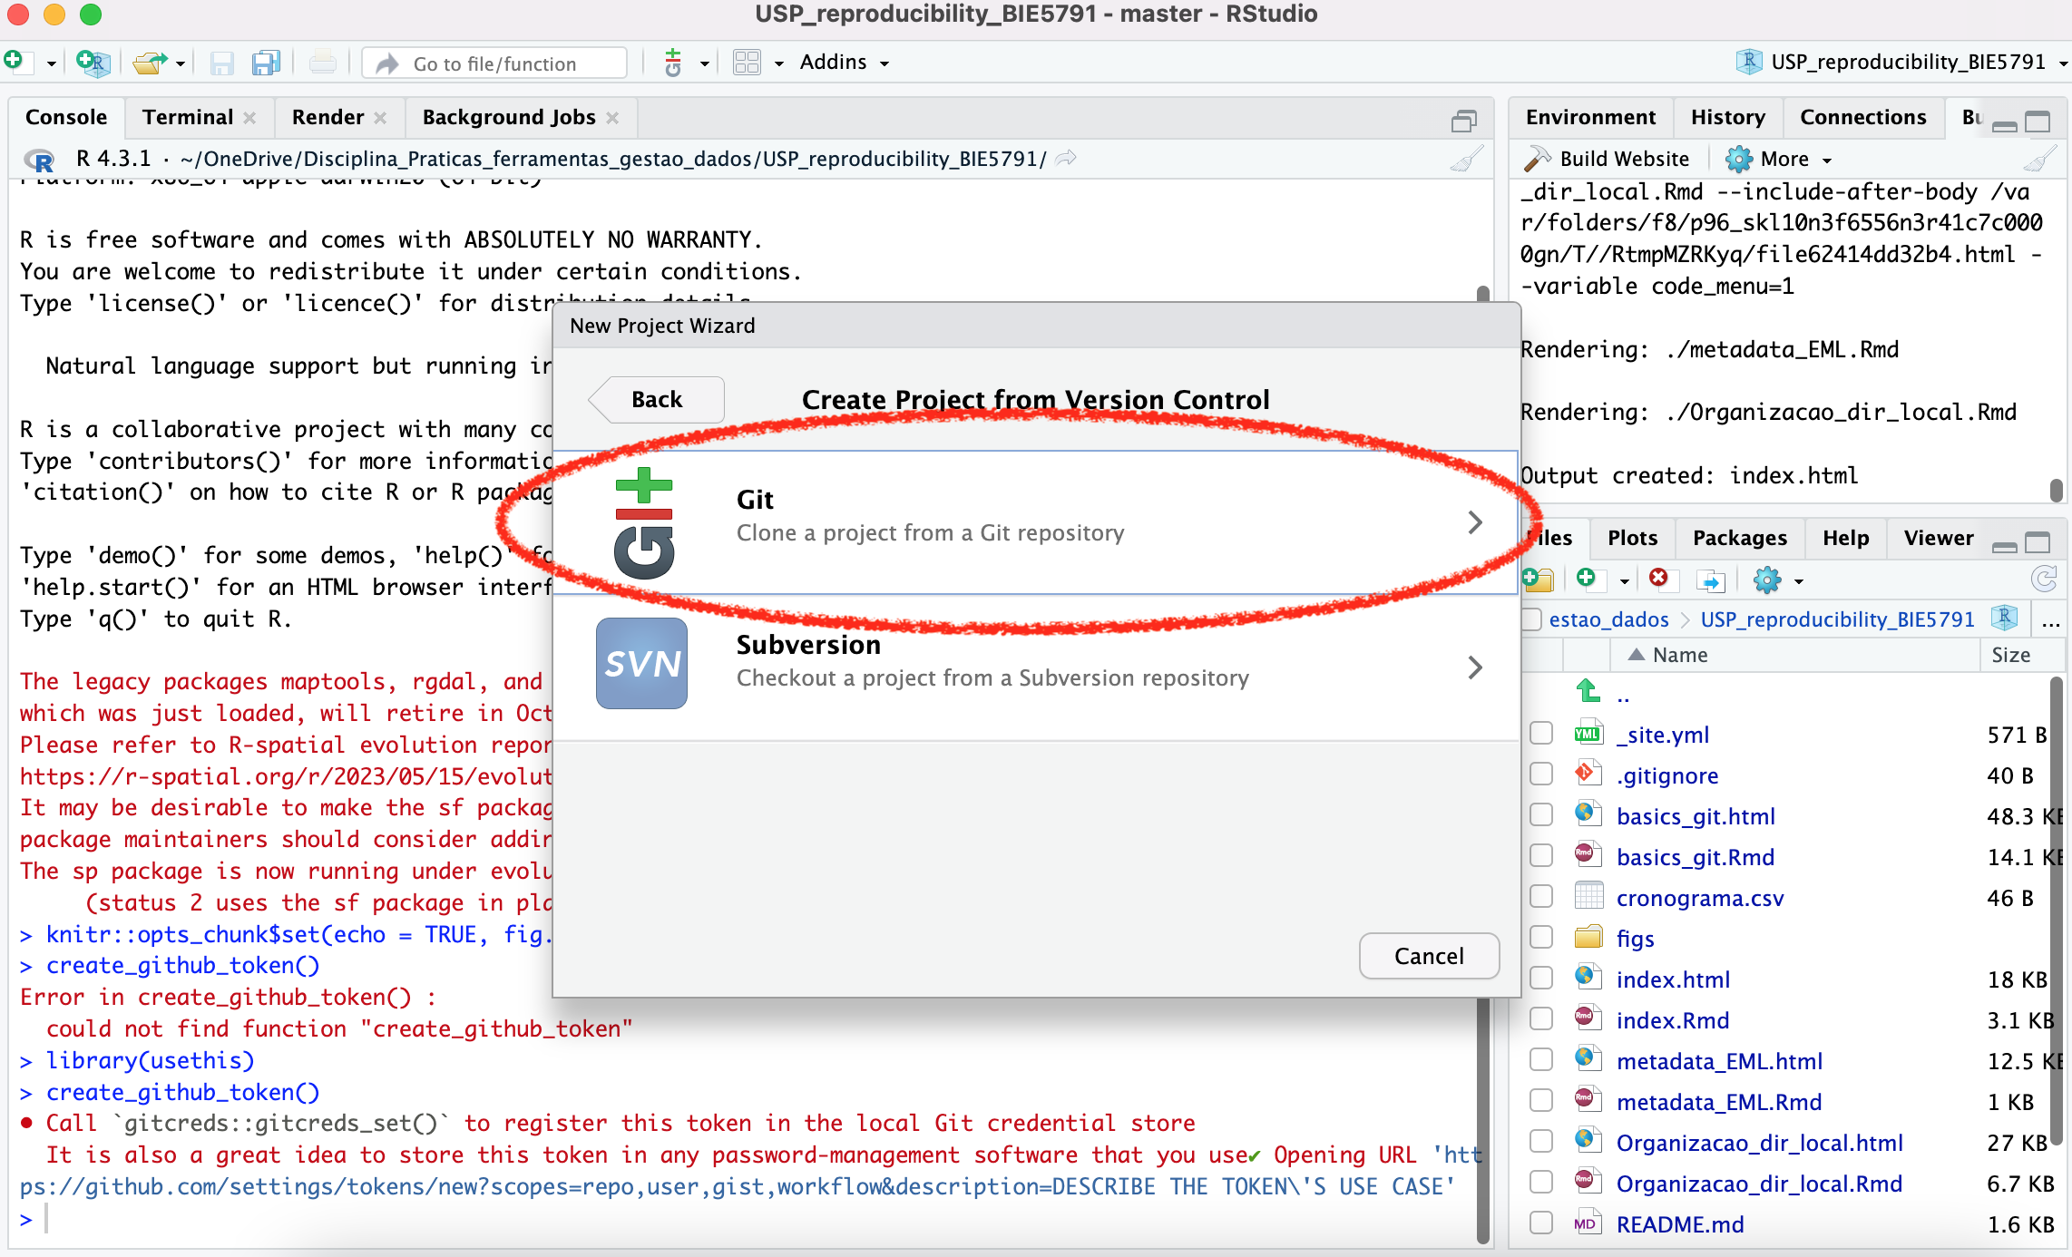Open the Addins dropdown menu

pos(844,62)
